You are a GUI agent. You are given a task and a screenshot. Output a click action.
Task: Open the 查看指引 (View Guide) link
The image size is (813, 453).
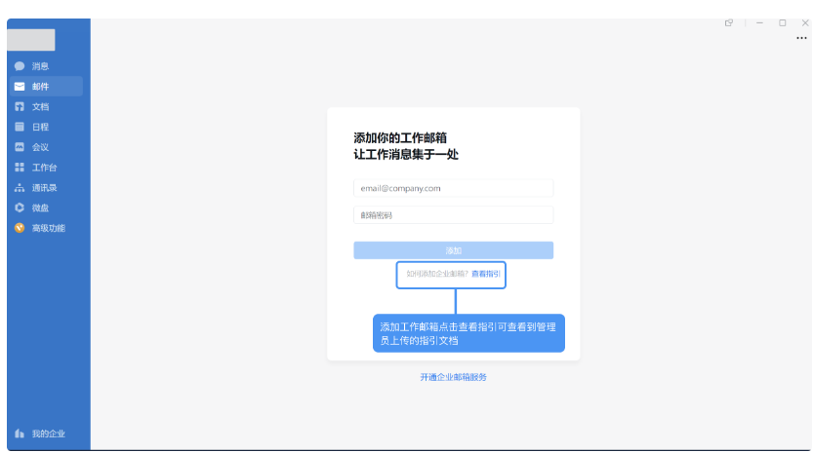pos(485,275)
